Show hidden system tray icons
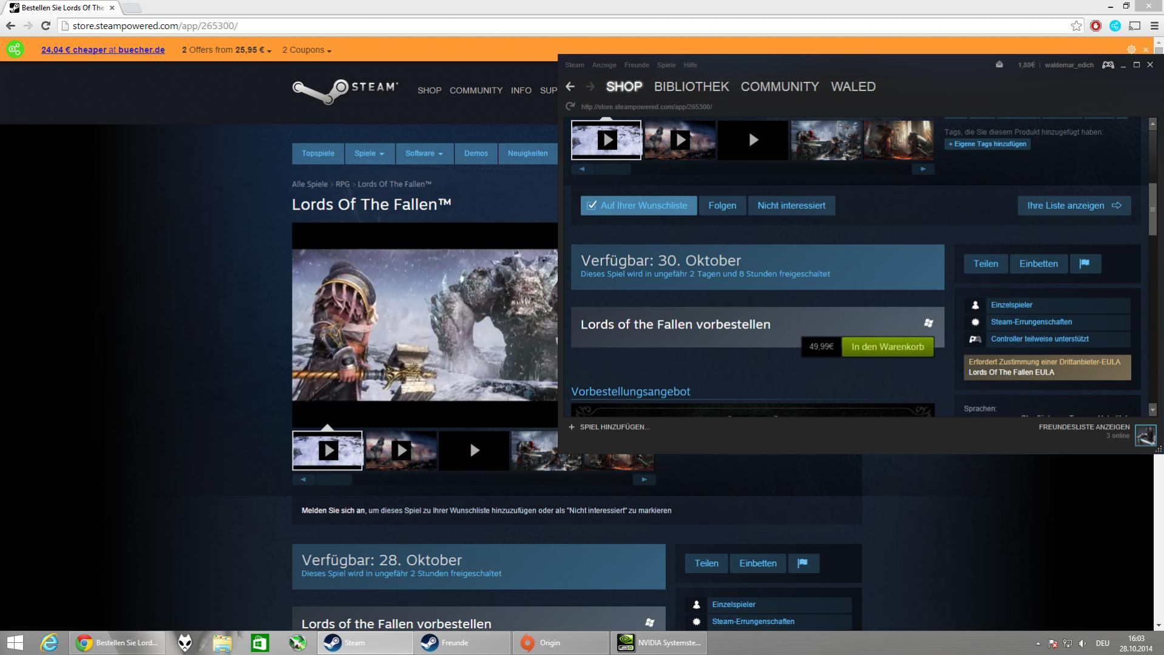Screen dimensions: 1164x655 click(x=1038, y=643)
